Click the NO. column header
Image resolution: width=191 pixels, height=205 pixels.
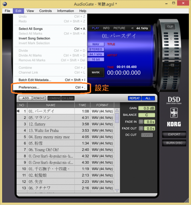click(22, 105)
